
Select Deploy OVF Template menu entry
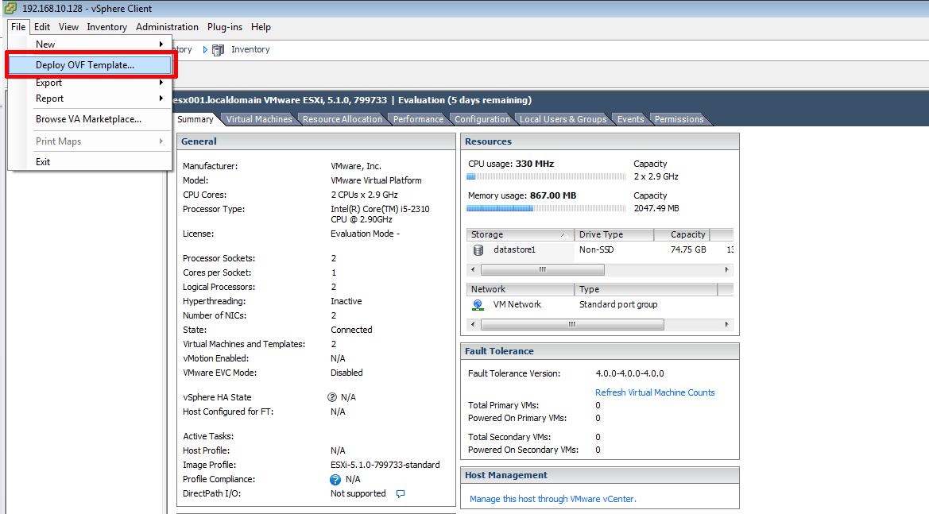[90, 65]
